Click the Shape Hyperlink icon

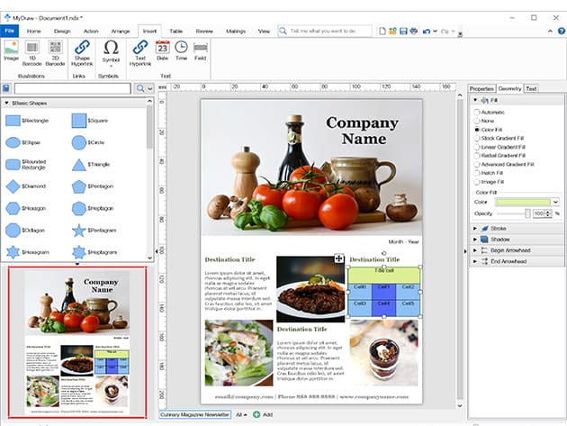(x=82, y=49)
